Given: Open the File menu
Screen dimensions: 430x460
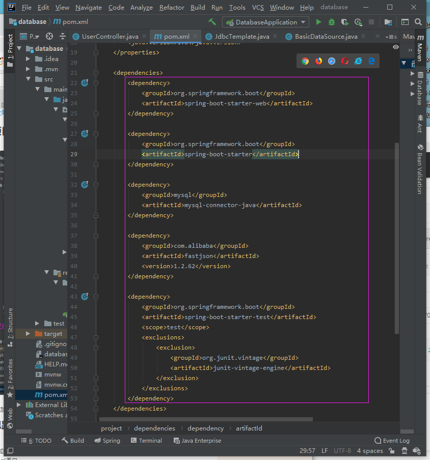Looking at the screenshot, I should coord(26,7).
